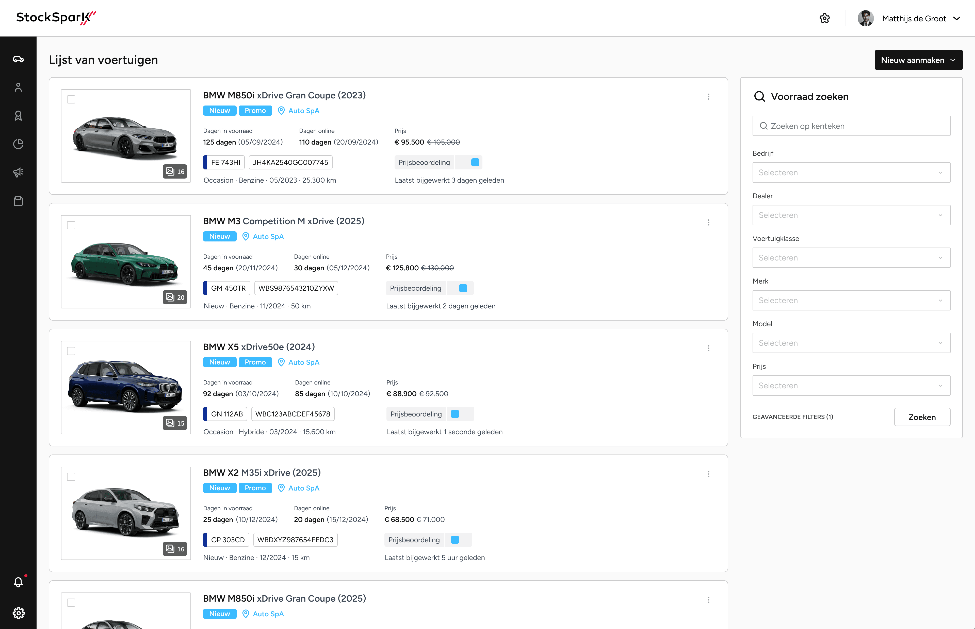Open the top header settings gear
The height and width of the screenshot is (629, 975).
(824, 18)
